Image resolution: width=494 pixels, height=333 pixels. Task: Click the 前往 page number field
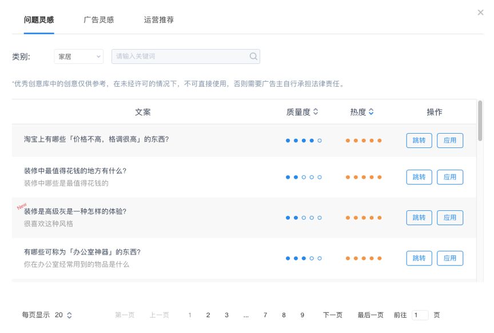point(420,315)
